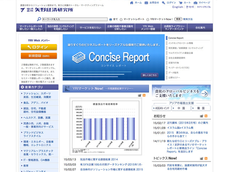The width and height of the screenshot is (227, 172).
Task: Select the マーケットレポート radio button
Action: click(121, 20)
